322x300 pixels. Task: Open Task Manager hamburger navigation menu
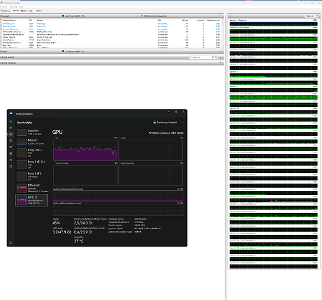(11, 122)
